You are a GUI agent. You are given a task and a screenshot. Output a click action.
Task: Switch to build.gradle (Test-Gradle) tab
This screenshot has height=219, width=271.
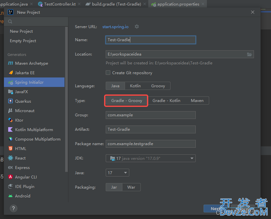(x=116, y=4)
